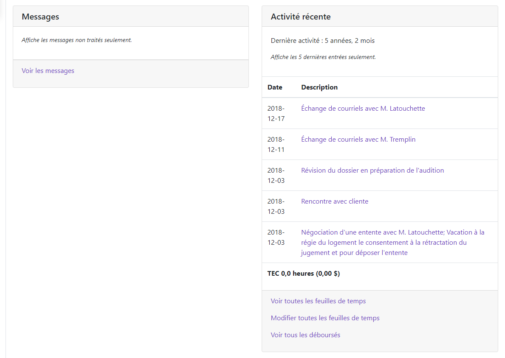Open the Voir les messages link
The height and width of the screenshot is (358, 505).
click(x=48, y=71)
